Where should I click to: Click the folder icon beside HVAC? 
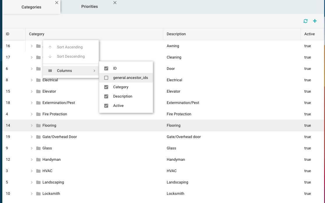point(38,171)
